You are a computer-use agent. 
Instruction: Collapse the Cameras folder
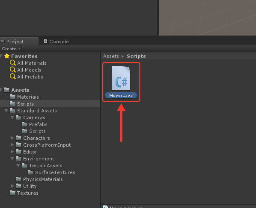(x=12, y=118)
